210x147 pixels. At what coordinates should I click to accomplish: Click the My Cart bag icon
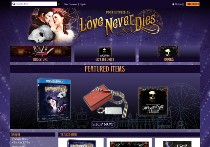173,4
